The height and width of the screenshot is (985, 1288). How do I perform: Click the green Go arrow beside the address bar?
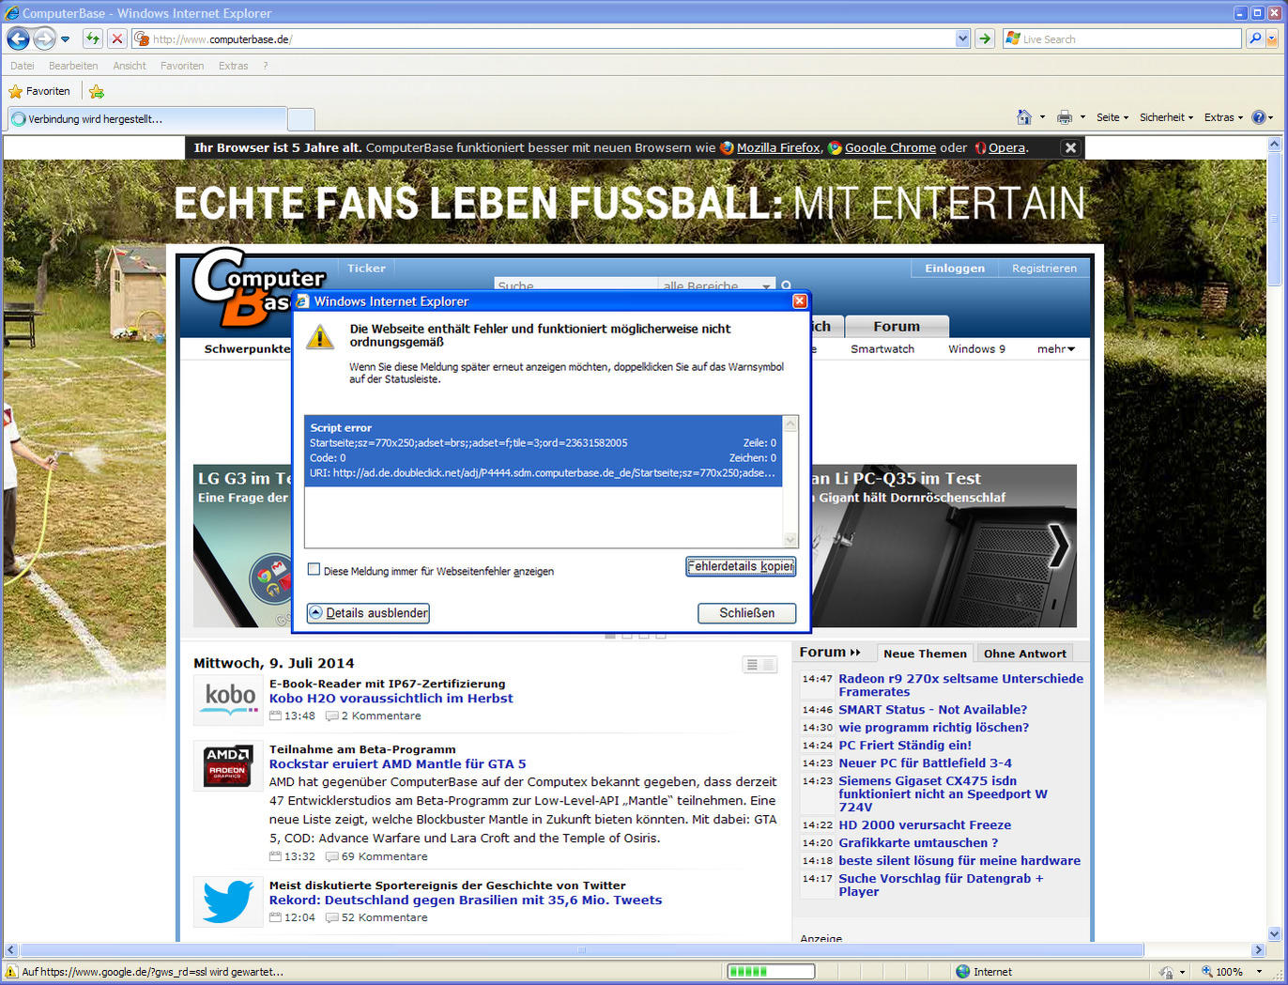point(984,38)
